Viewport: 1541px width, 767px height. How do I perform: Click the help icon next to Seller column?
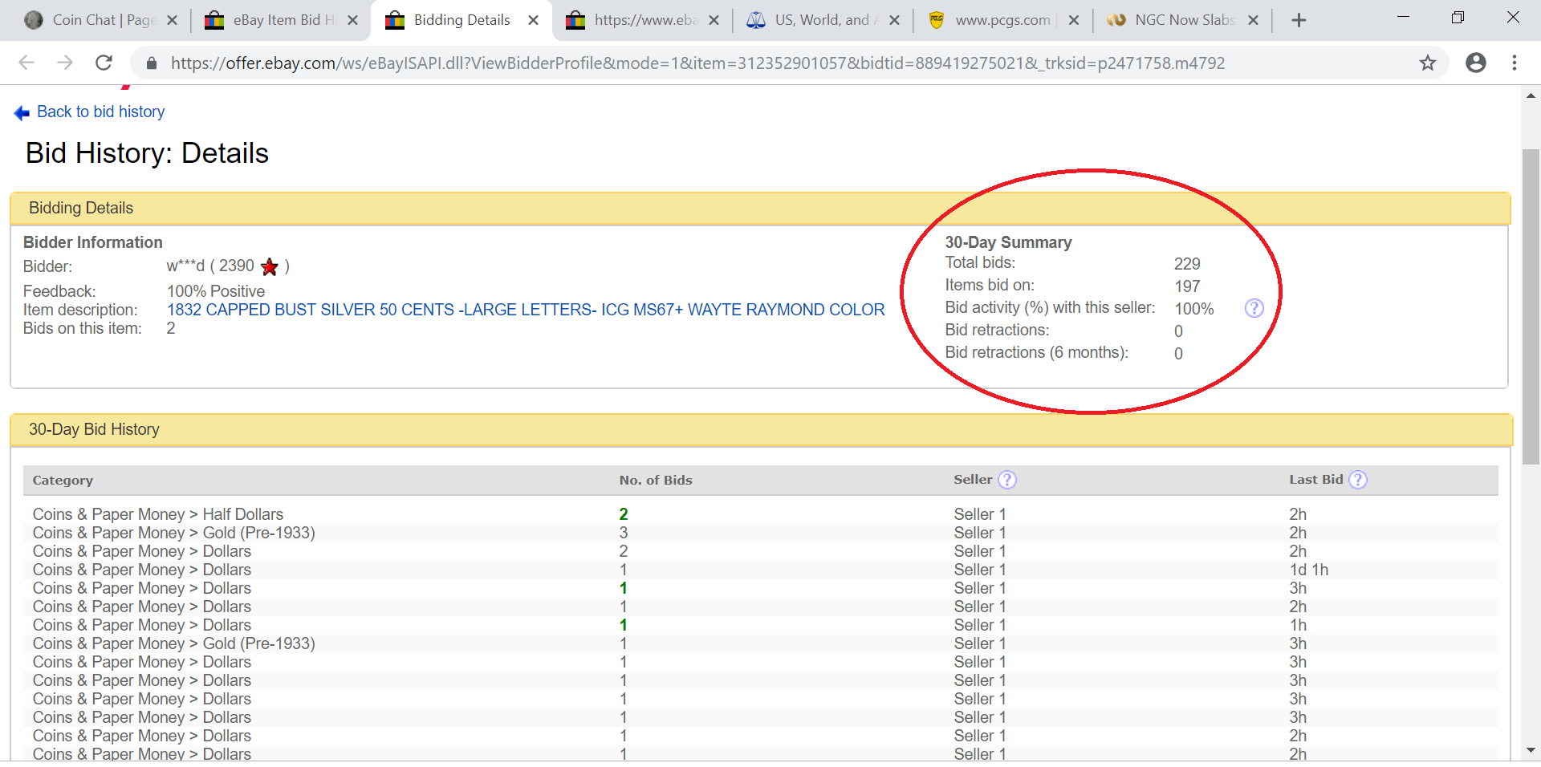coord(1006,480)
